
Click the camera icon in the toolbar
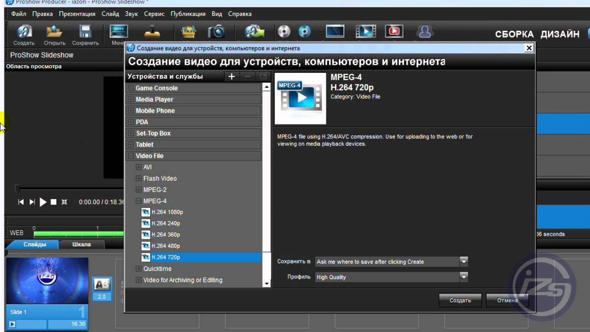coord(216,31)
